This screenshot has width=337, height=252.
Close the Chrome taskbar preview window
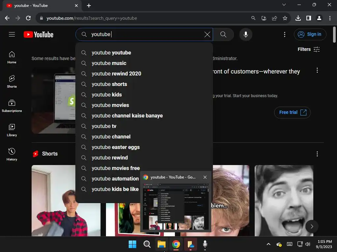(205, 177)
